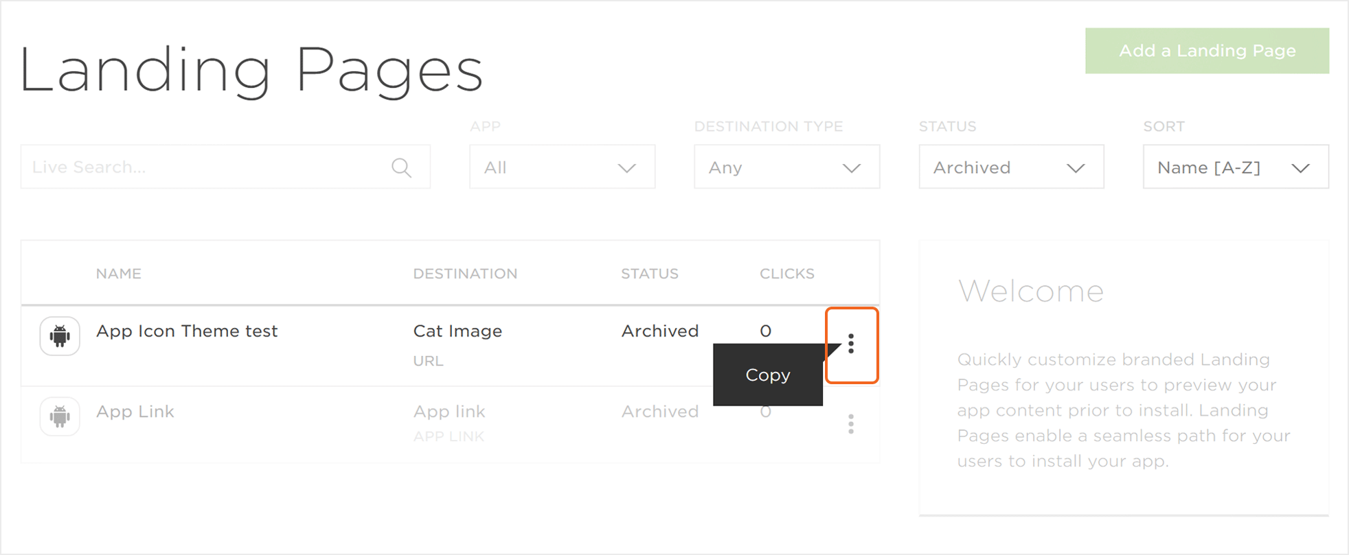This screenshot has width=1349, height=555.
Task: Open the App Link landing page
Action: [x=135, y=412]
